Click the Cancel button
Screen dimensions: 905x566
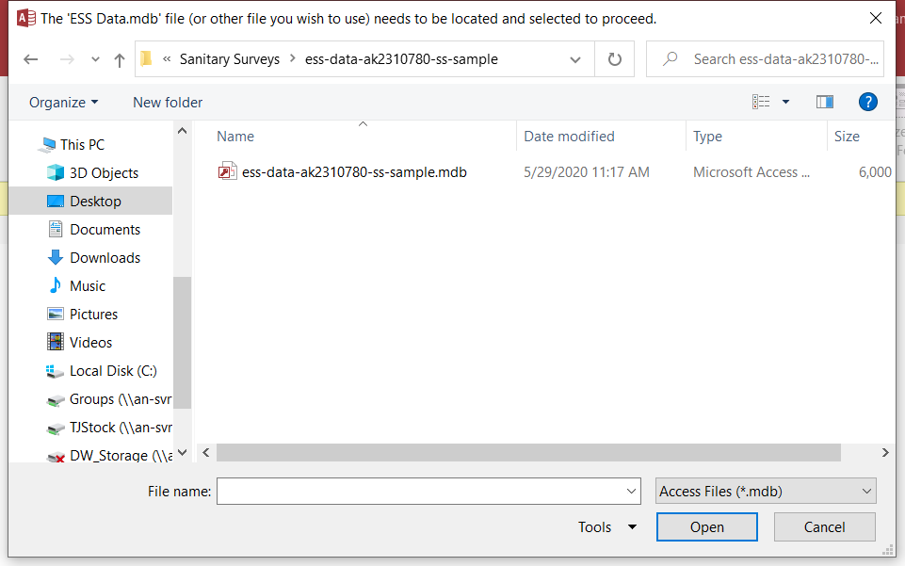click(825, 527)
